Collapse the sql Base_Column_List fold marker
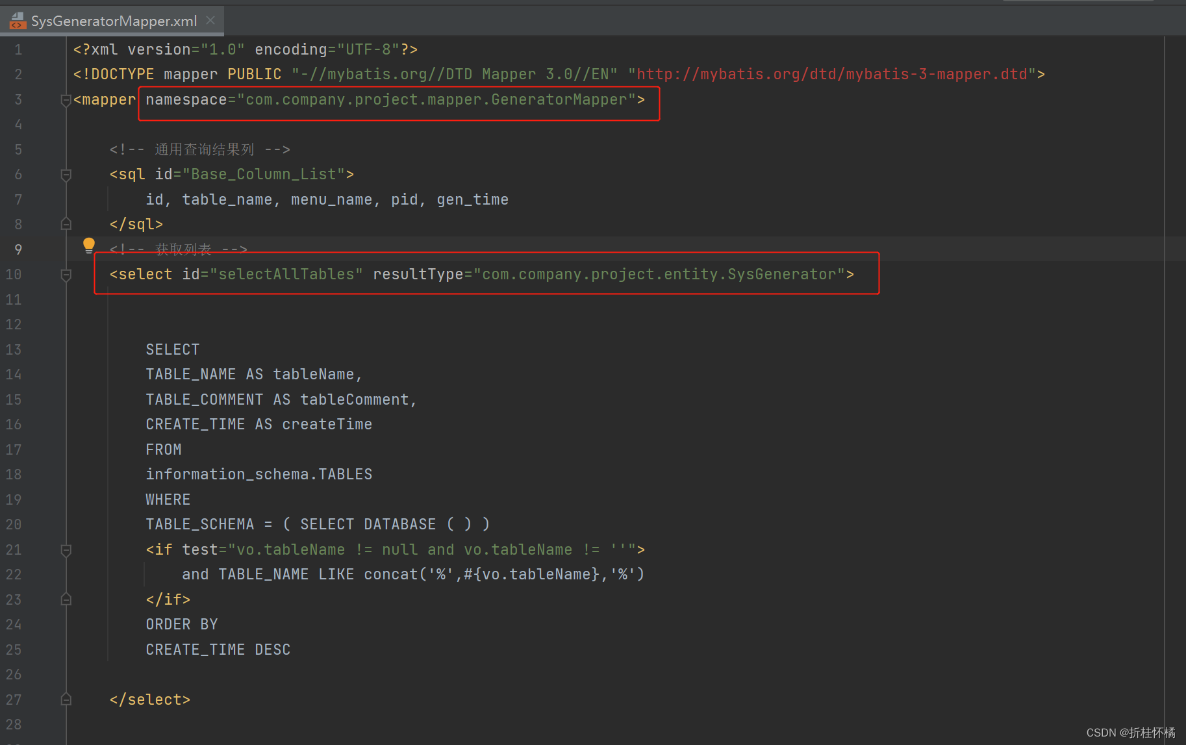Screen dimensions: 1186x745 [x=66, y=175]
